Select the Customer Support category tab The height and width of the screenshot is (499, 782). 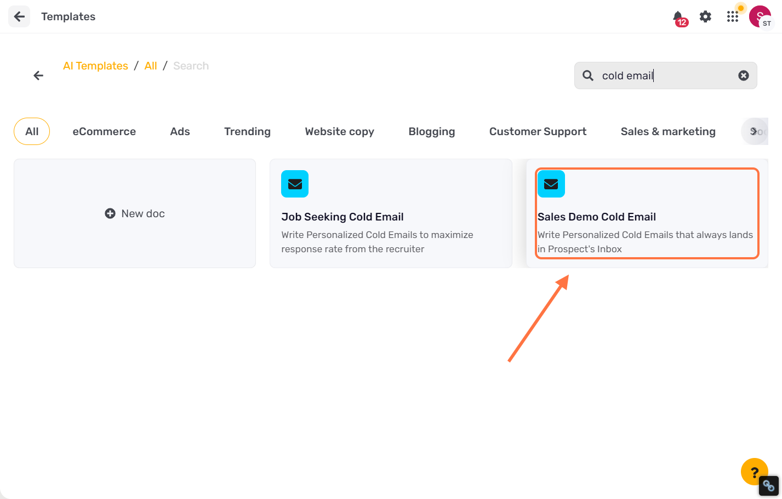tap(538, 131)
